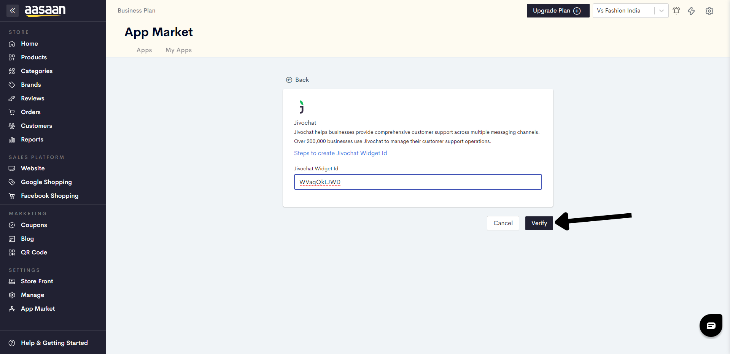The height and width of the screenshot is (354, 730).
Task: Open Help & Getting Started
Action: pos(54,343)
